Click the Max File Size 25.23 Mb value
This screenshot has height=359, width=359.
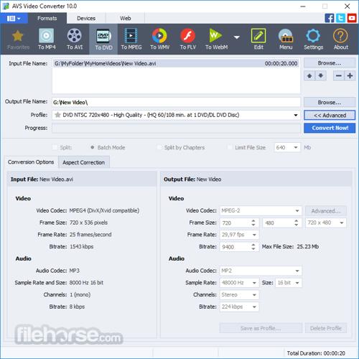[x=308, y=246]
